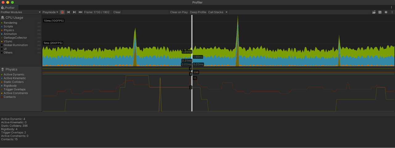Click the 'Static Colliders: 396' detail line
This screenshot has width=395, height=148.
(15, 126)
